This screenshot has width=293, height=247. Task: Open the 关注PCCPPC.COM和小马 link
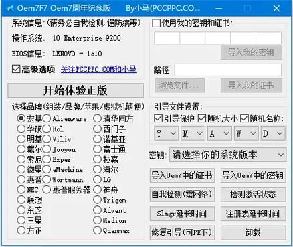tap(98, 70)
